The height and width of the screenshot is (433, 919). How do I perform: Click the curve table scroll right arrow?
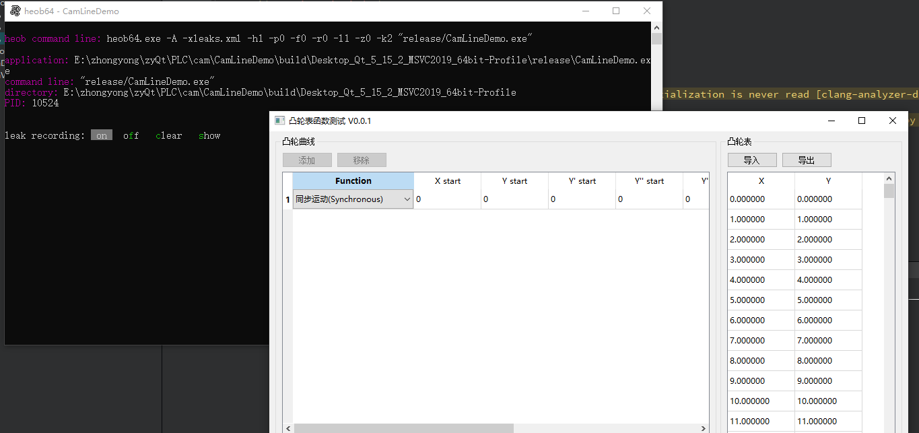(704, 428)
